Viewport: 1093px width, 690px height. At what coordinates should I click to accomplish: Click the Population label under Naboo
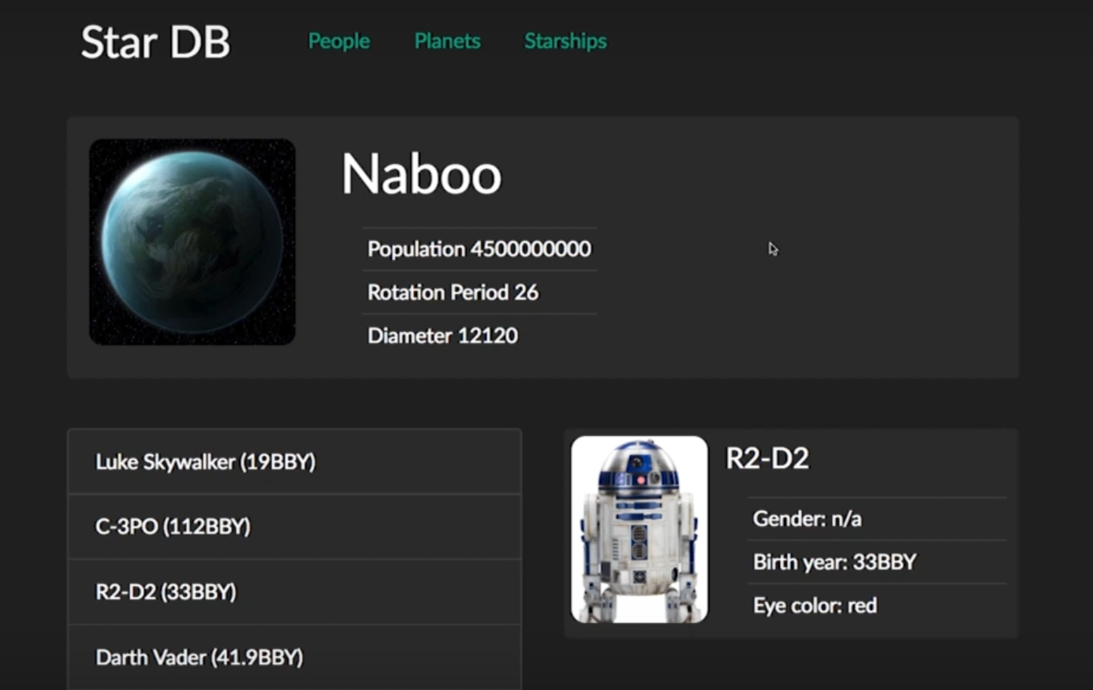416,249
